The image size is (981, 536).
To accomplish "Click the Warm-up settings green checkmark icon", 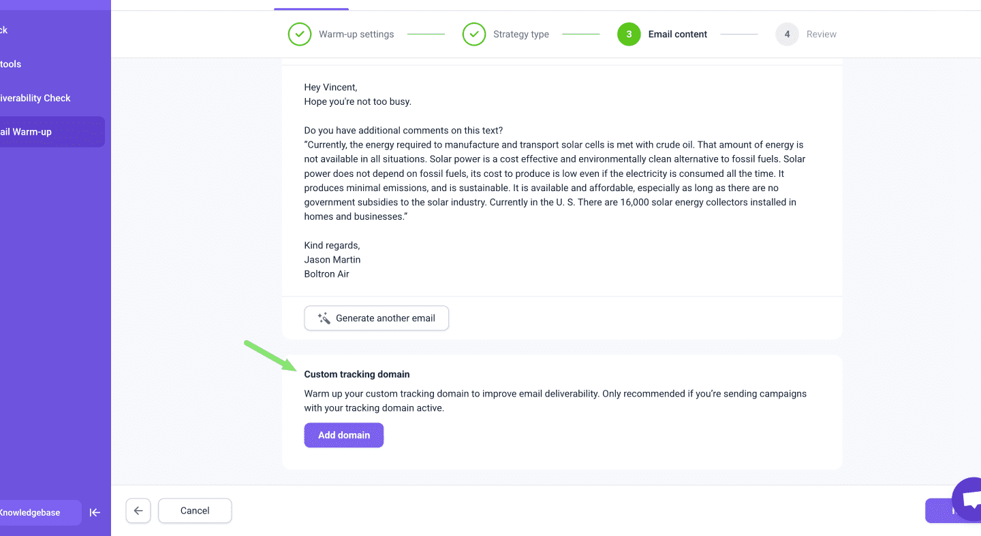I will pyautogui.click(x=300, y=34).
